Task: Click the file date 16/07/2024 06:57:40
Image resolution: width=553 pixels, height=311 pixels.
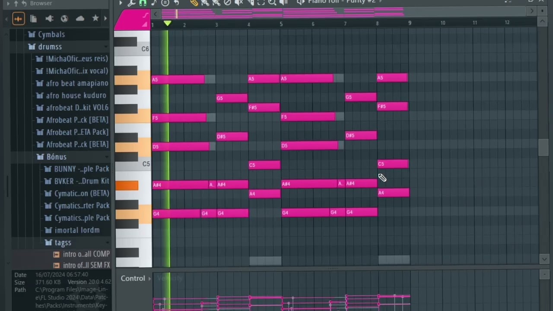Action: (62, 275)
